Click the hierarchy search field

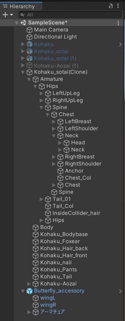point(70,15)
